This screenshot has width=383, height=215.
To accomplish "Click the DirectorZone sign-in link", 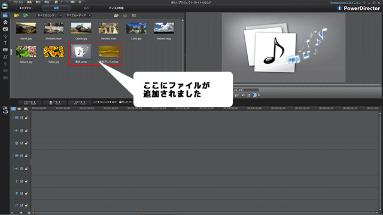I will 345,2.
